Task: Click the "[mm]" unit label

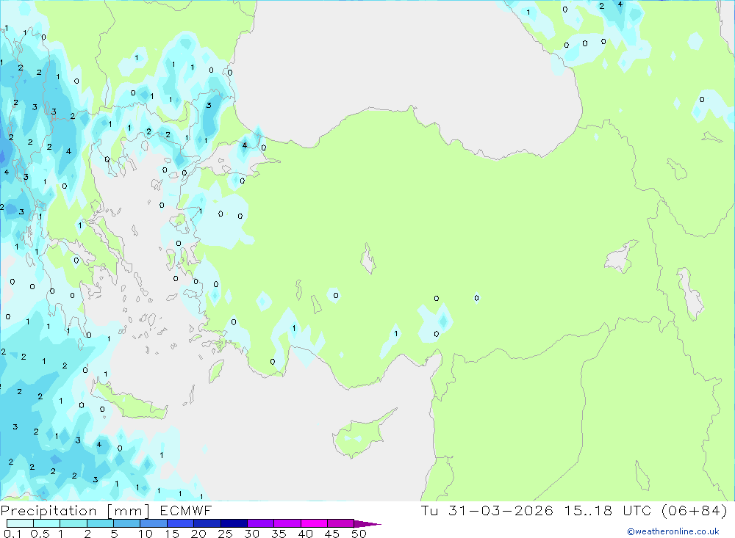Action: tap(129, 511)
